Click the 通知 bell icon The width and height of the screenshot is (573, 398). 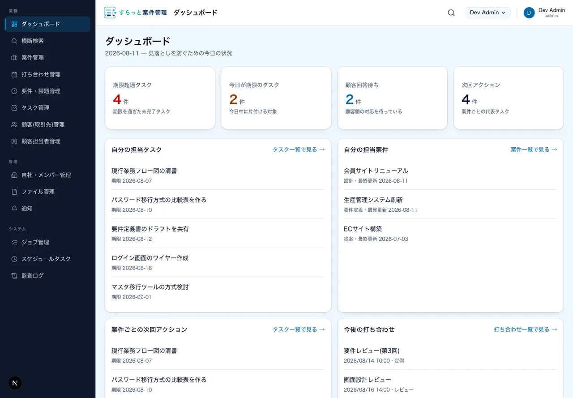14,208
